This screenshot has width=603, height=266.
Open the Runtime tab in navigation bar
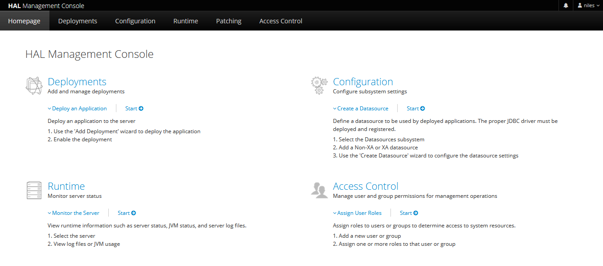(x=186, y=21)
